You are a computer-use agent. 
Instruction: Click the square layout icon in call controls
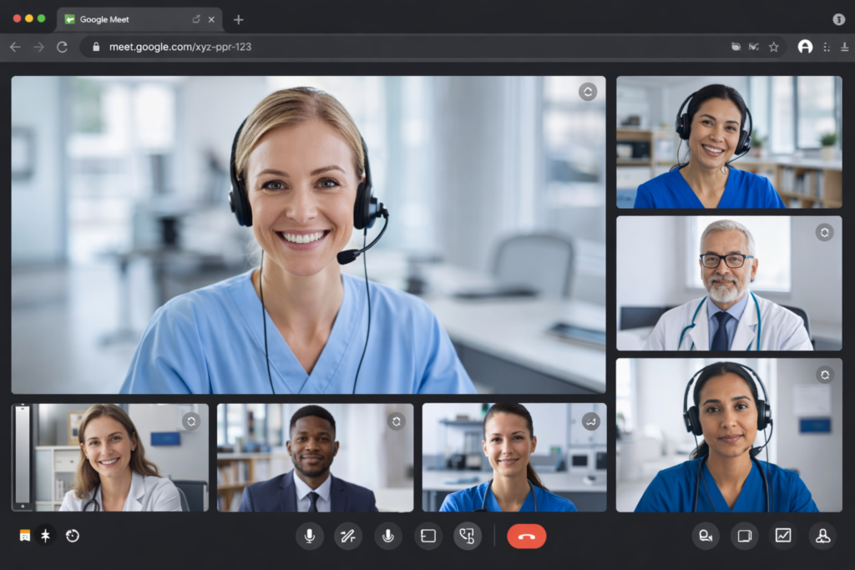tap(428, 536)
